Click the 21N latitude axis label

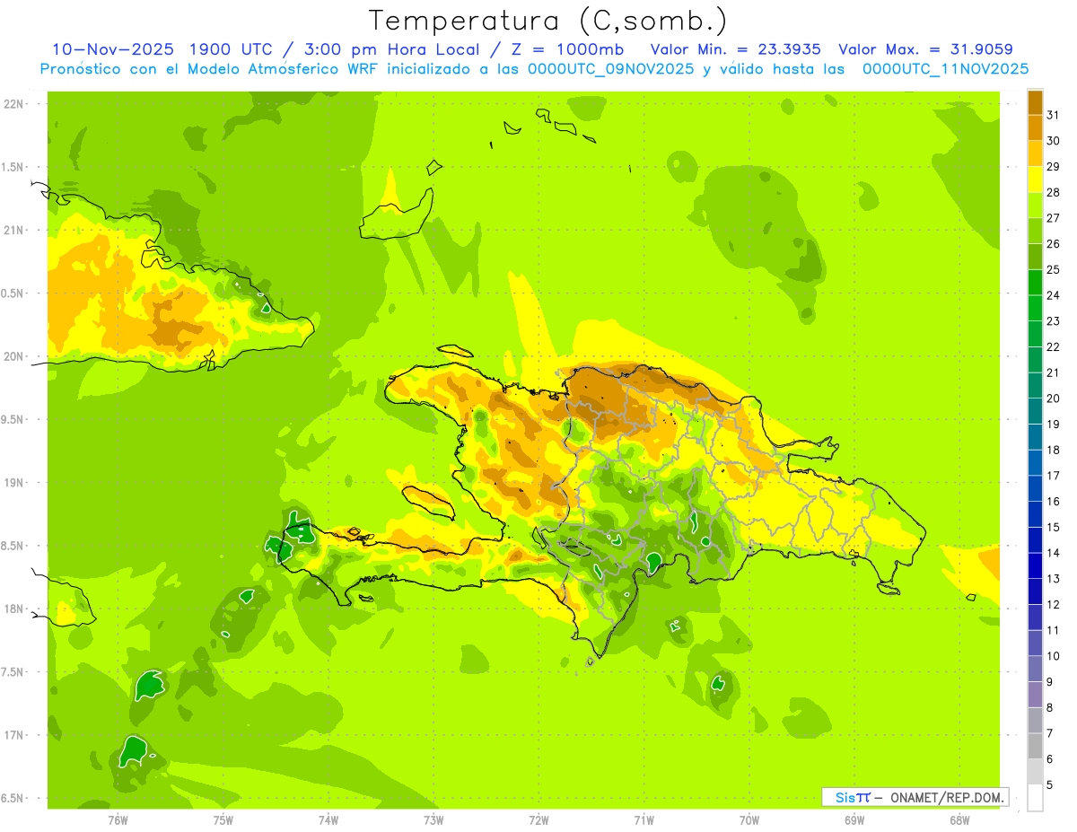coord(13,231)
